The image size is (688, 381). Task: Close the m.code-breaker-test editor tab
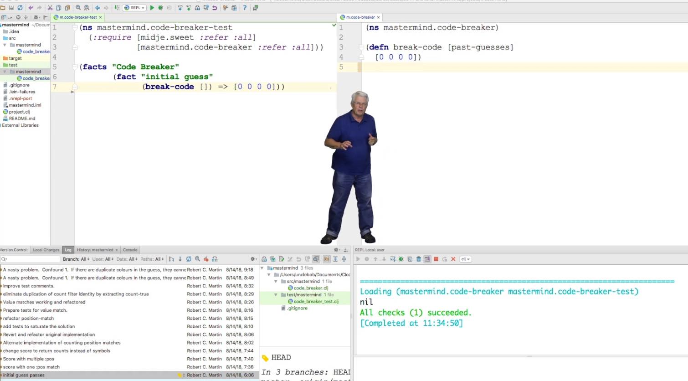[x=100, y=17]
